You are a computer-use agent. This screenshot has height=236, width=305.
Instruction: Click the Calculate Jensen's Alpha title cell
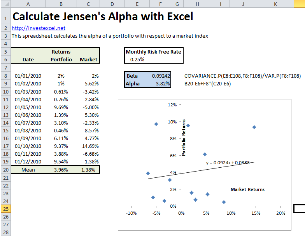pos(103,17)
